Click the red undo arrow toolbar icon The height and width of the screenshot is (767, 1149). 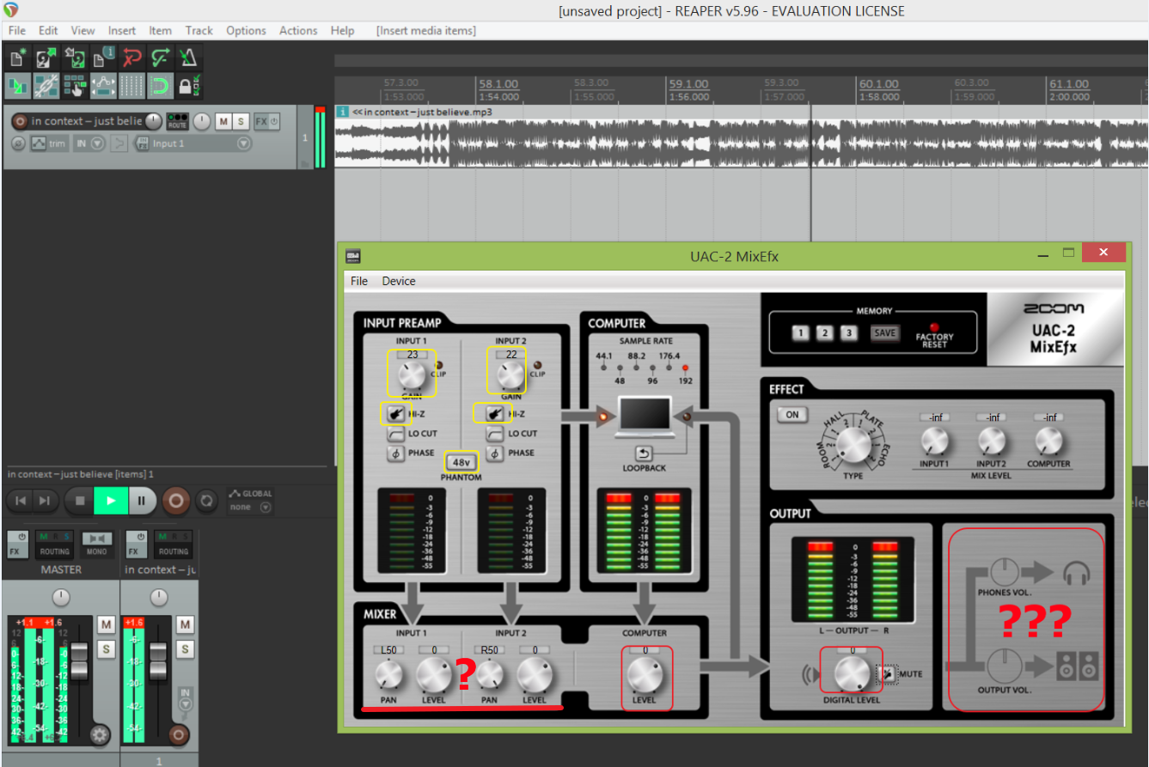click(x=131, y=58)
